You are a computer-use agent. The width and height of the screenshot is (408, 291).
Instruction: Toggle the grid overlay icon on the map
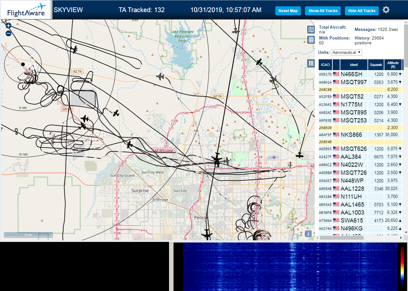pyautogui.click(x=311, y=40)
